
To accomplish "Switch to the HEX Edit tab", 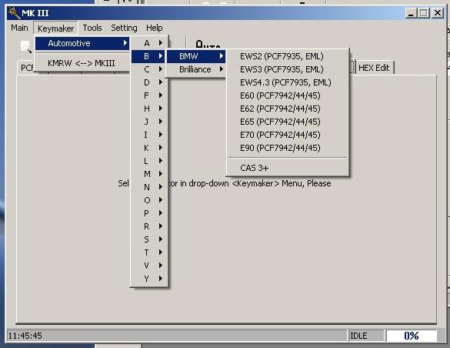I will coord(374,68).
